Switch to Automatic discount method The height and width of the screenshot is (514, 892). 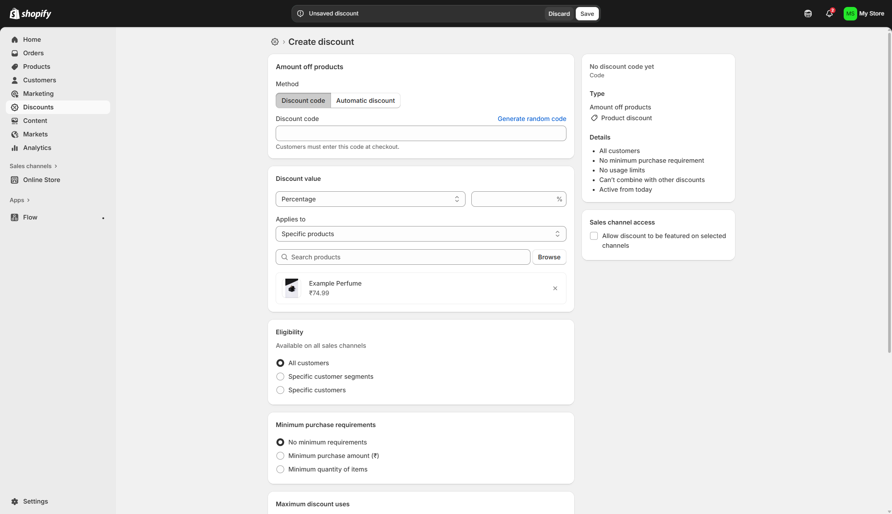pyautogui.click(x=365, y=100)
